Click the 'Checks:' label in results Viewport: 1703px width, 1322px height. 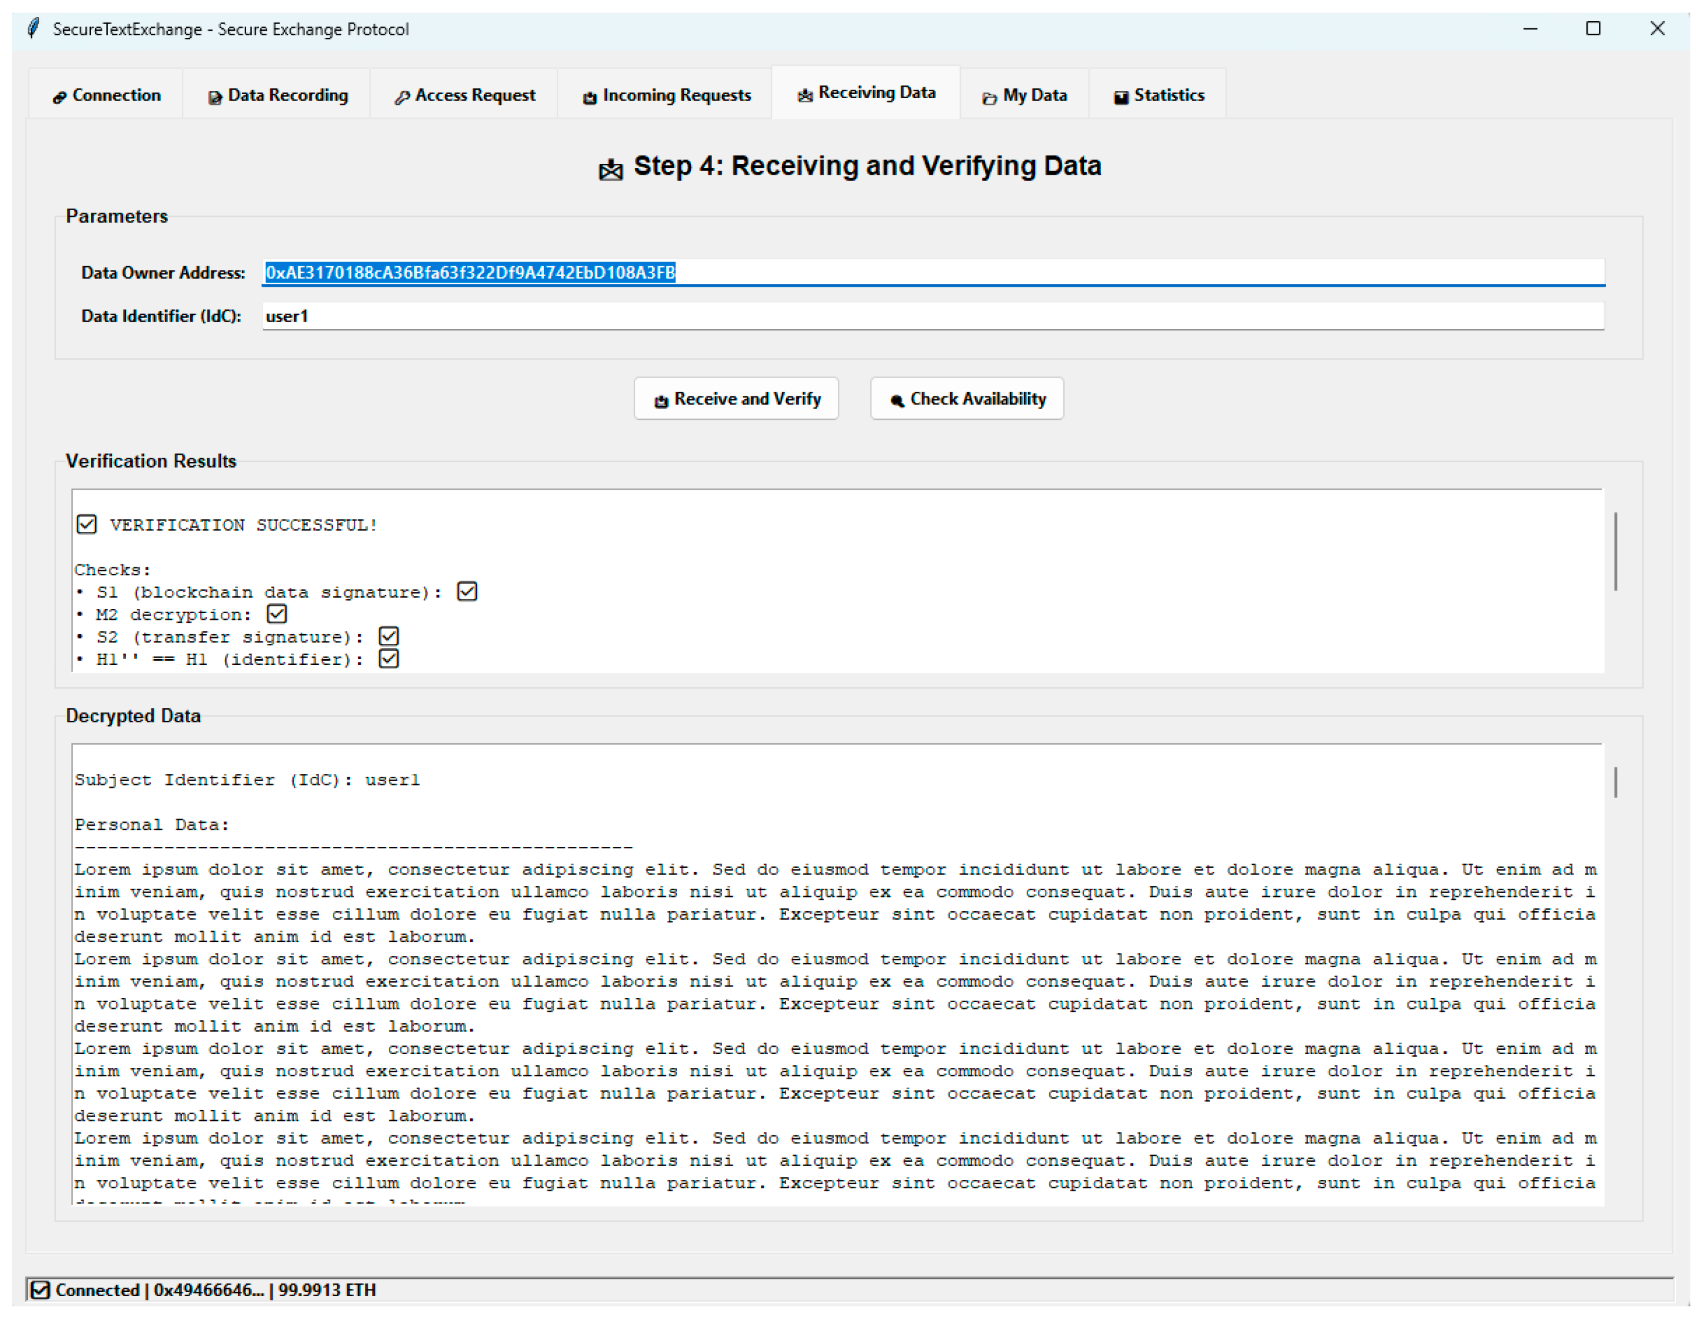point(113,569)
